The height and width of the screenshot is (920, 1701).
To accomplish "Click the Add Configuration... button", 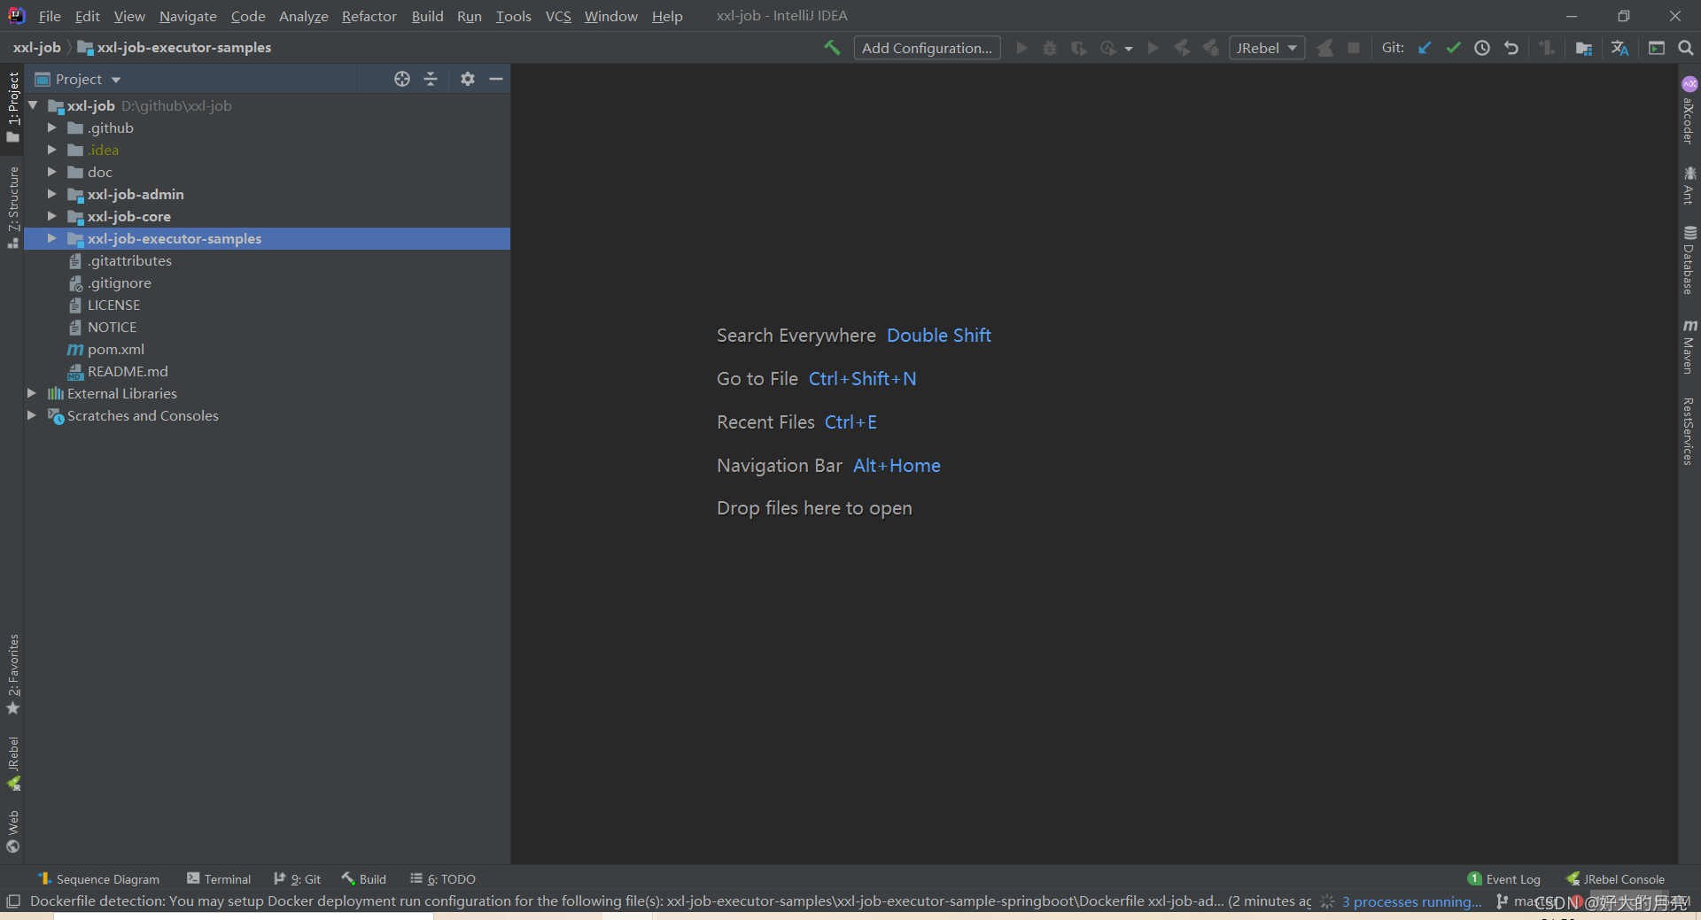I will pos(927,48).
